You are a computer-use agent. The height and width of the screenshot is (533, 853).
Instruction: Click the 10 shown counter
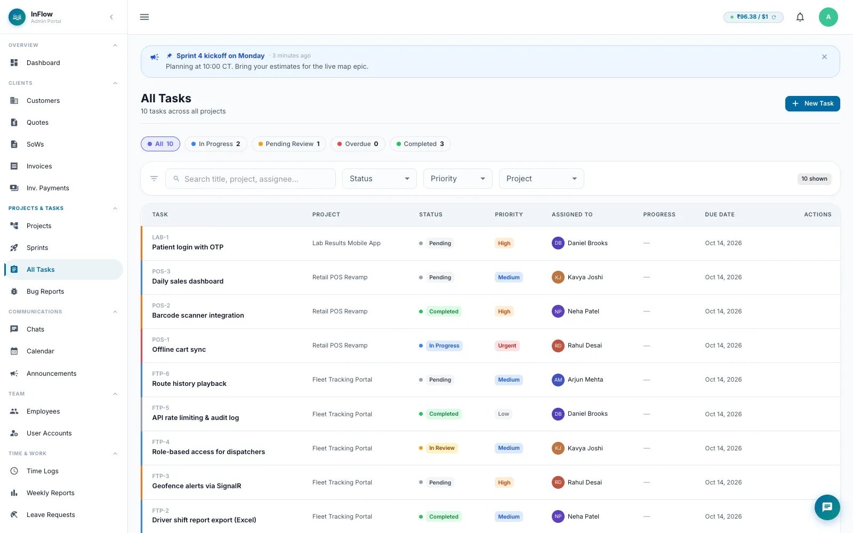tap(814, 179)
